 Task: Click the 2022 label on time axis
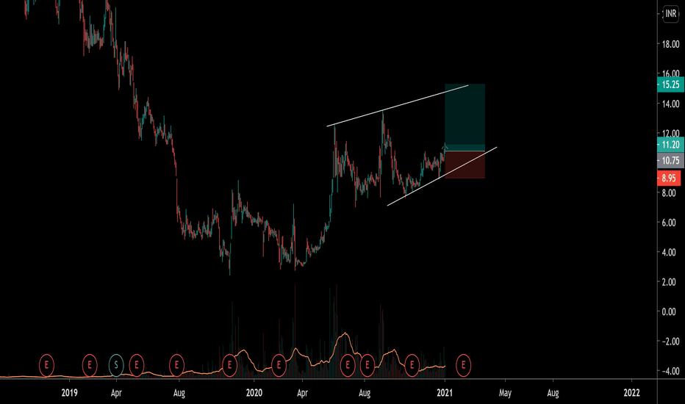pos(631,393)
